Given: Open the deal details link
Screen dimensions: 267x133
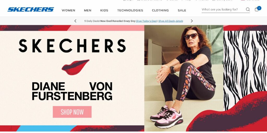Looking at the screenshot, I should [179, 21].
